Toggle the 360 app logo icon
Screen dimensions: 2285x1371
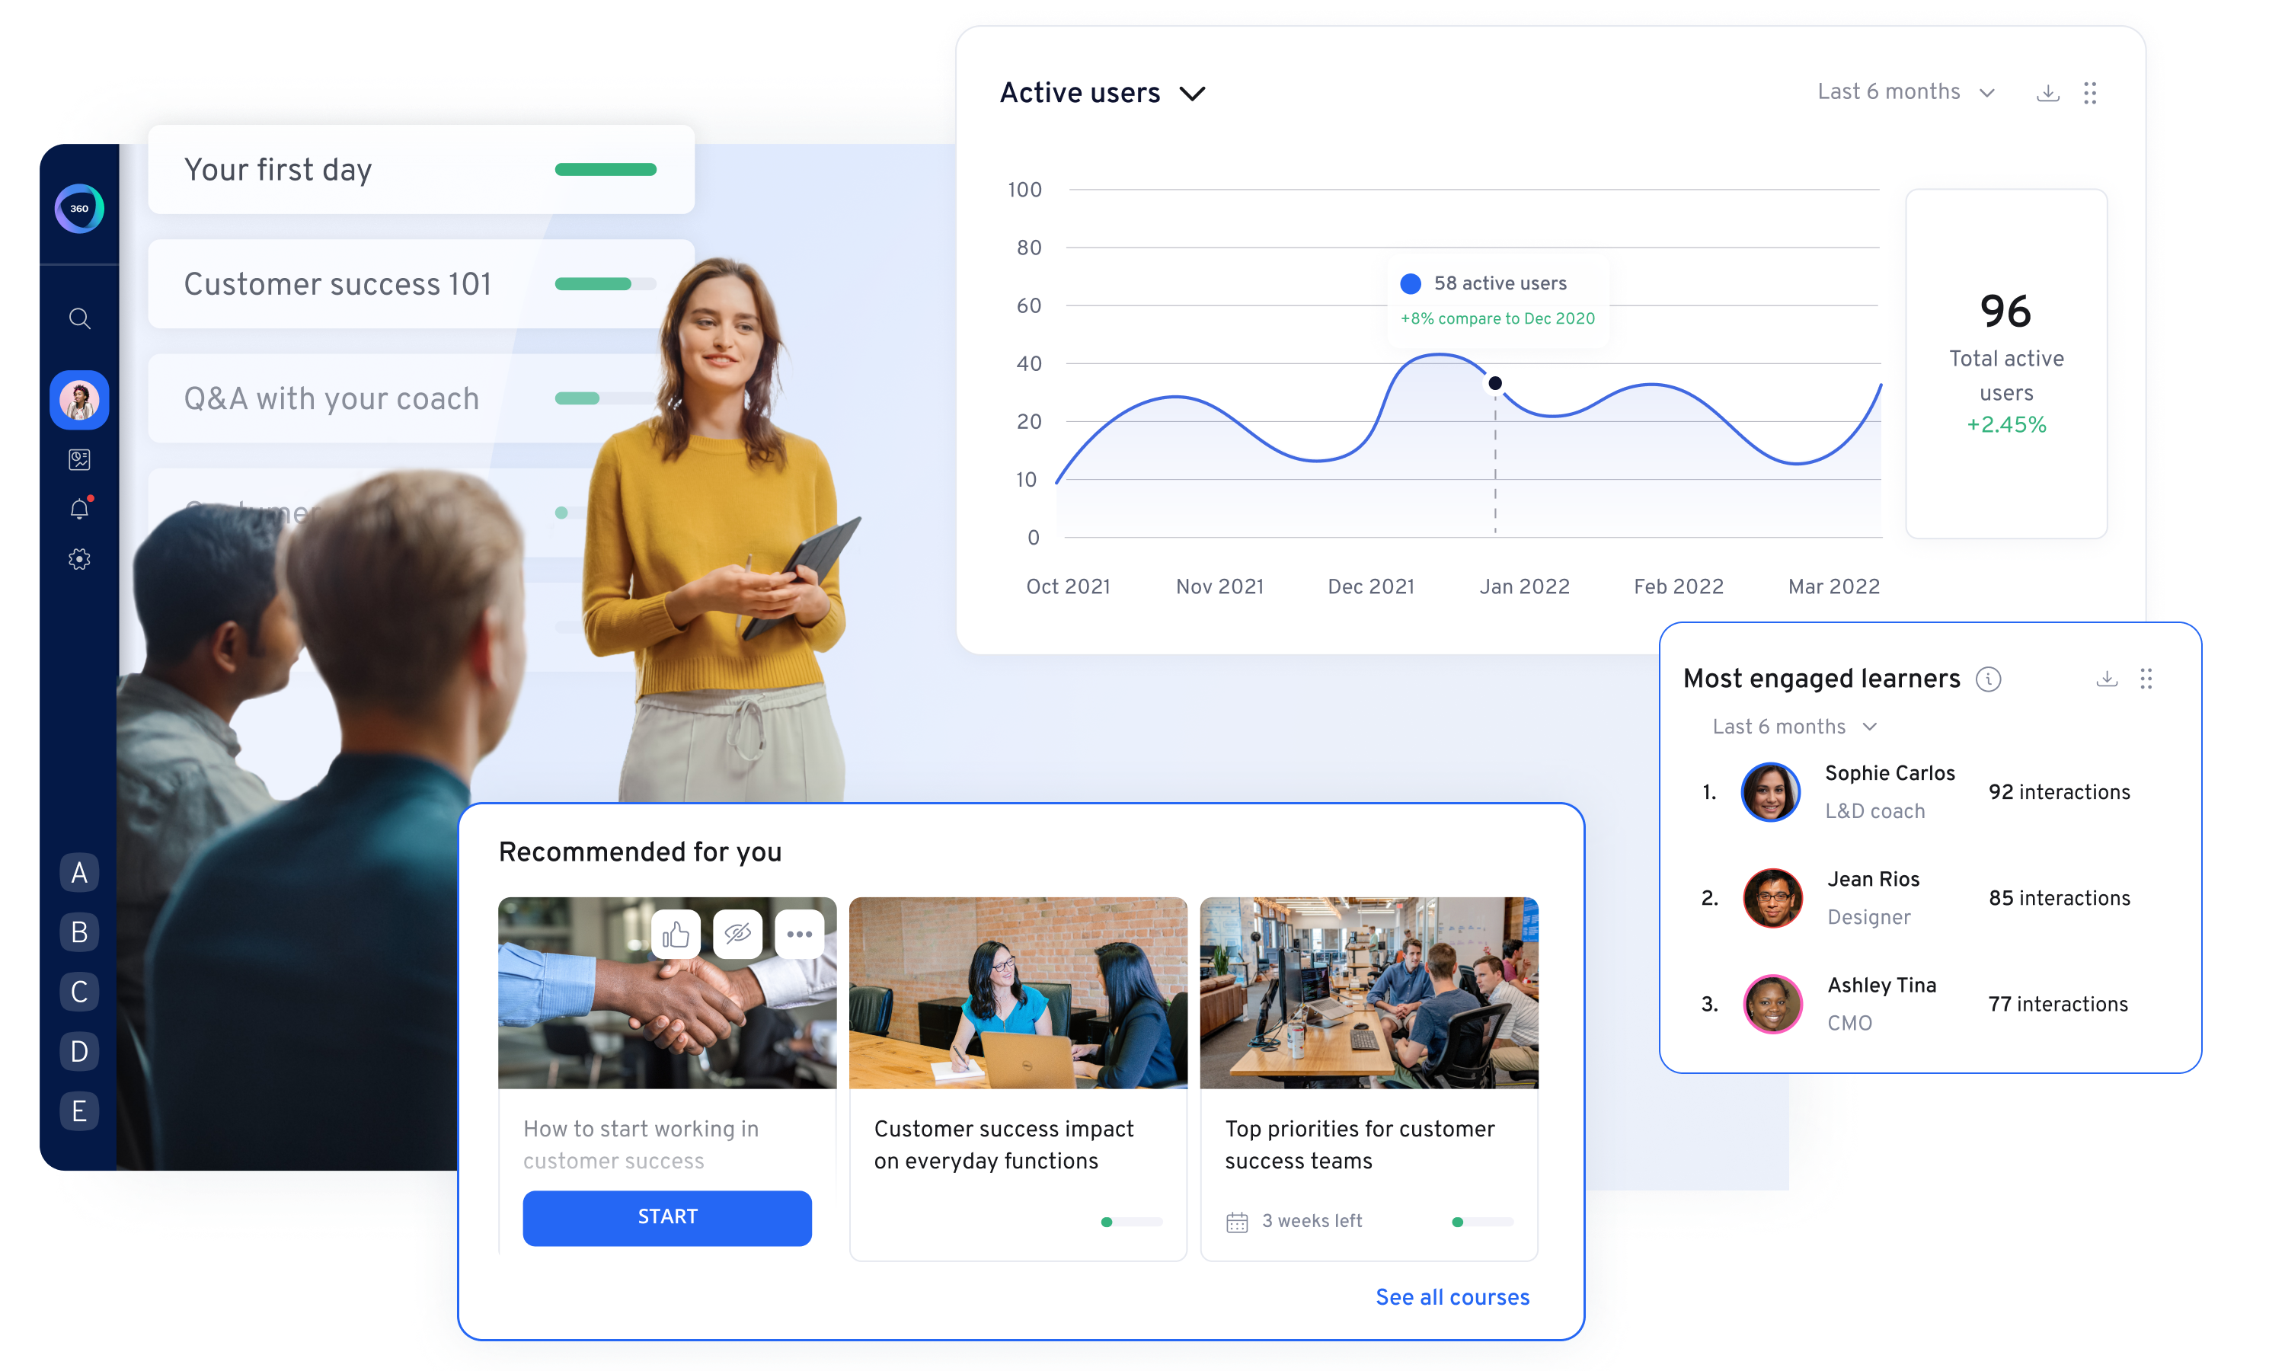coord(77,209)
